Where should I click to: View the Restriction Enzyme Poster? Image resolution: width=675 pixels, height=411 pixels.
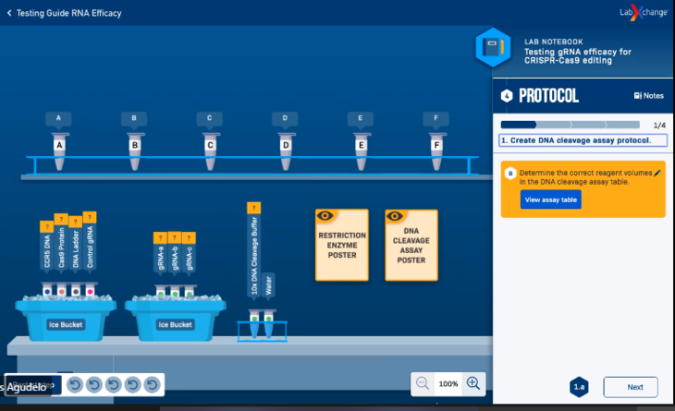(342, 244)
